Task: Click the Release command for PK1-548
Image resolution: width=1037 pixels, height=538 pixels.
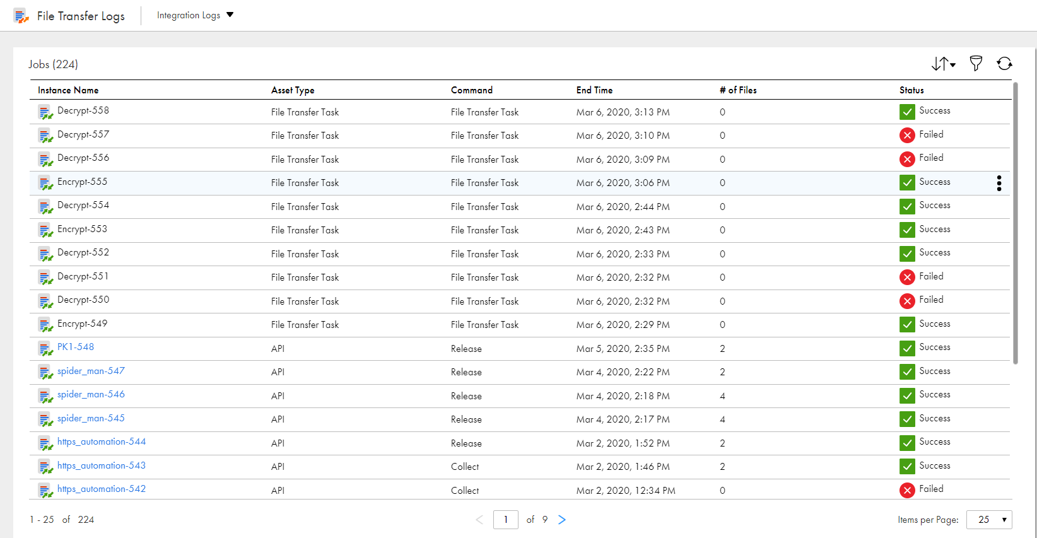Action: tap(466, 349)
